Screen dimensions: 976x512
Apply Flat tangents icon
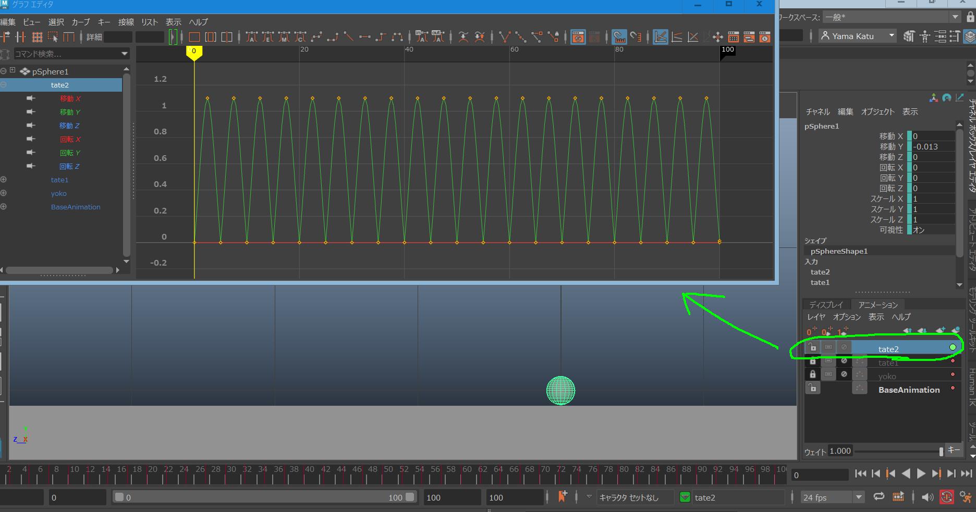point(365,36)
